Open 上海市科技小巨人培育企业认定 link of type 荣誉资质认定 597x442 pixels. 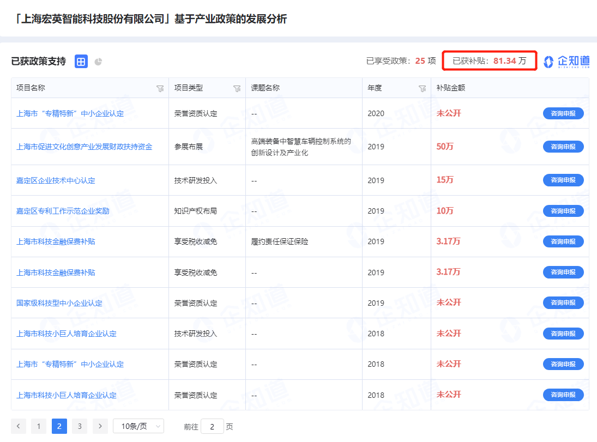pyautogui.click(x=67, y=395)
